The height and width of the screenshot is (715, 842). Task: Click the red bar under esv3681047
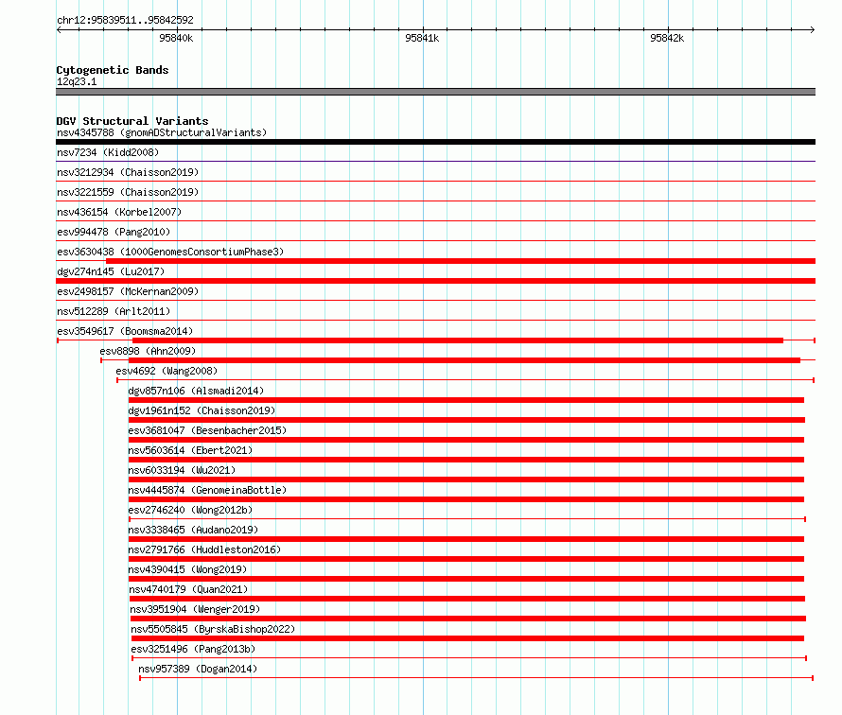466,440
